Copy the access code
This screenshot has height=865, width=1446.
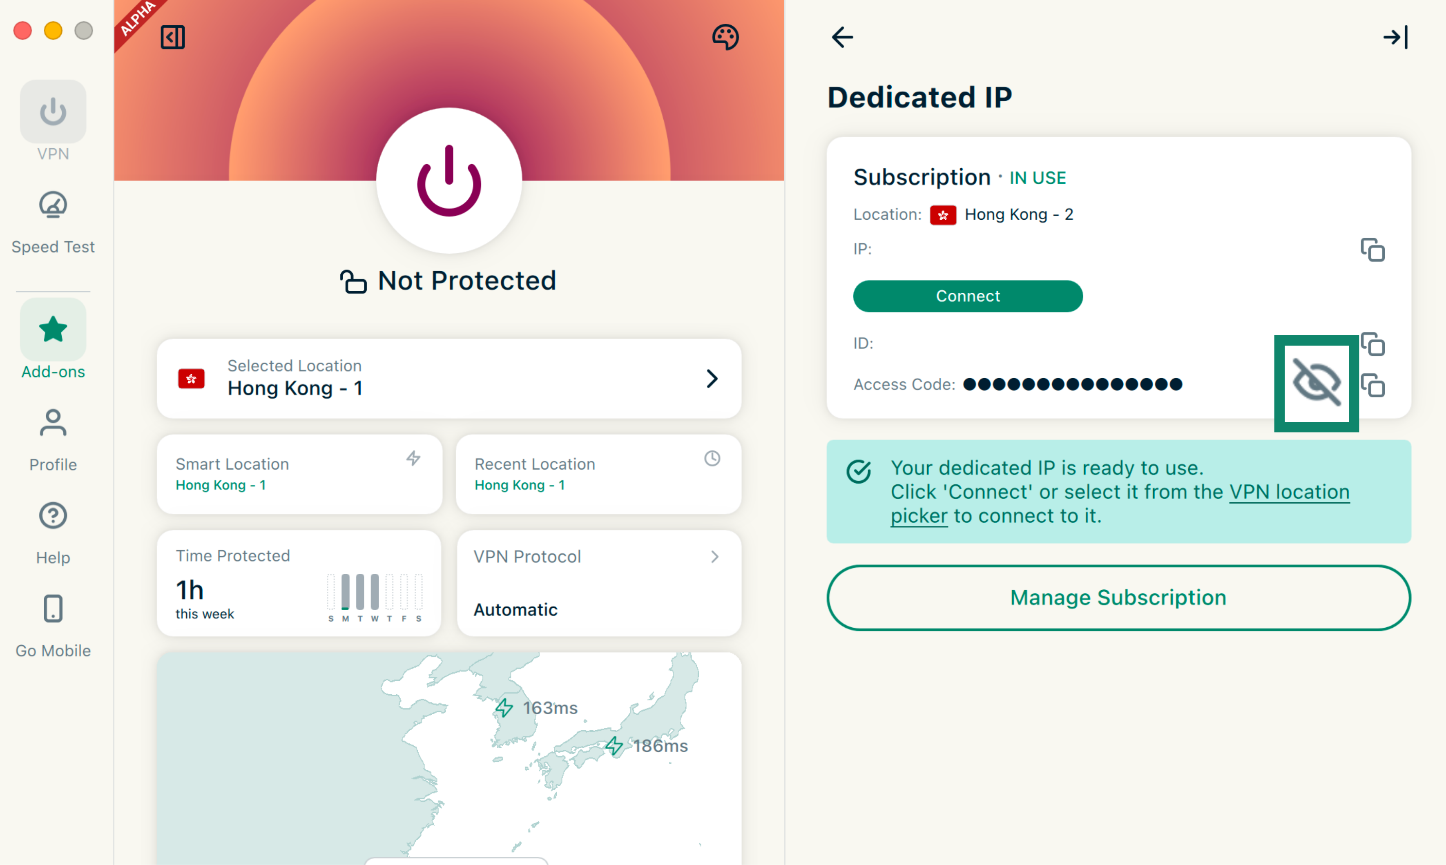click(x=1372, y=385)
